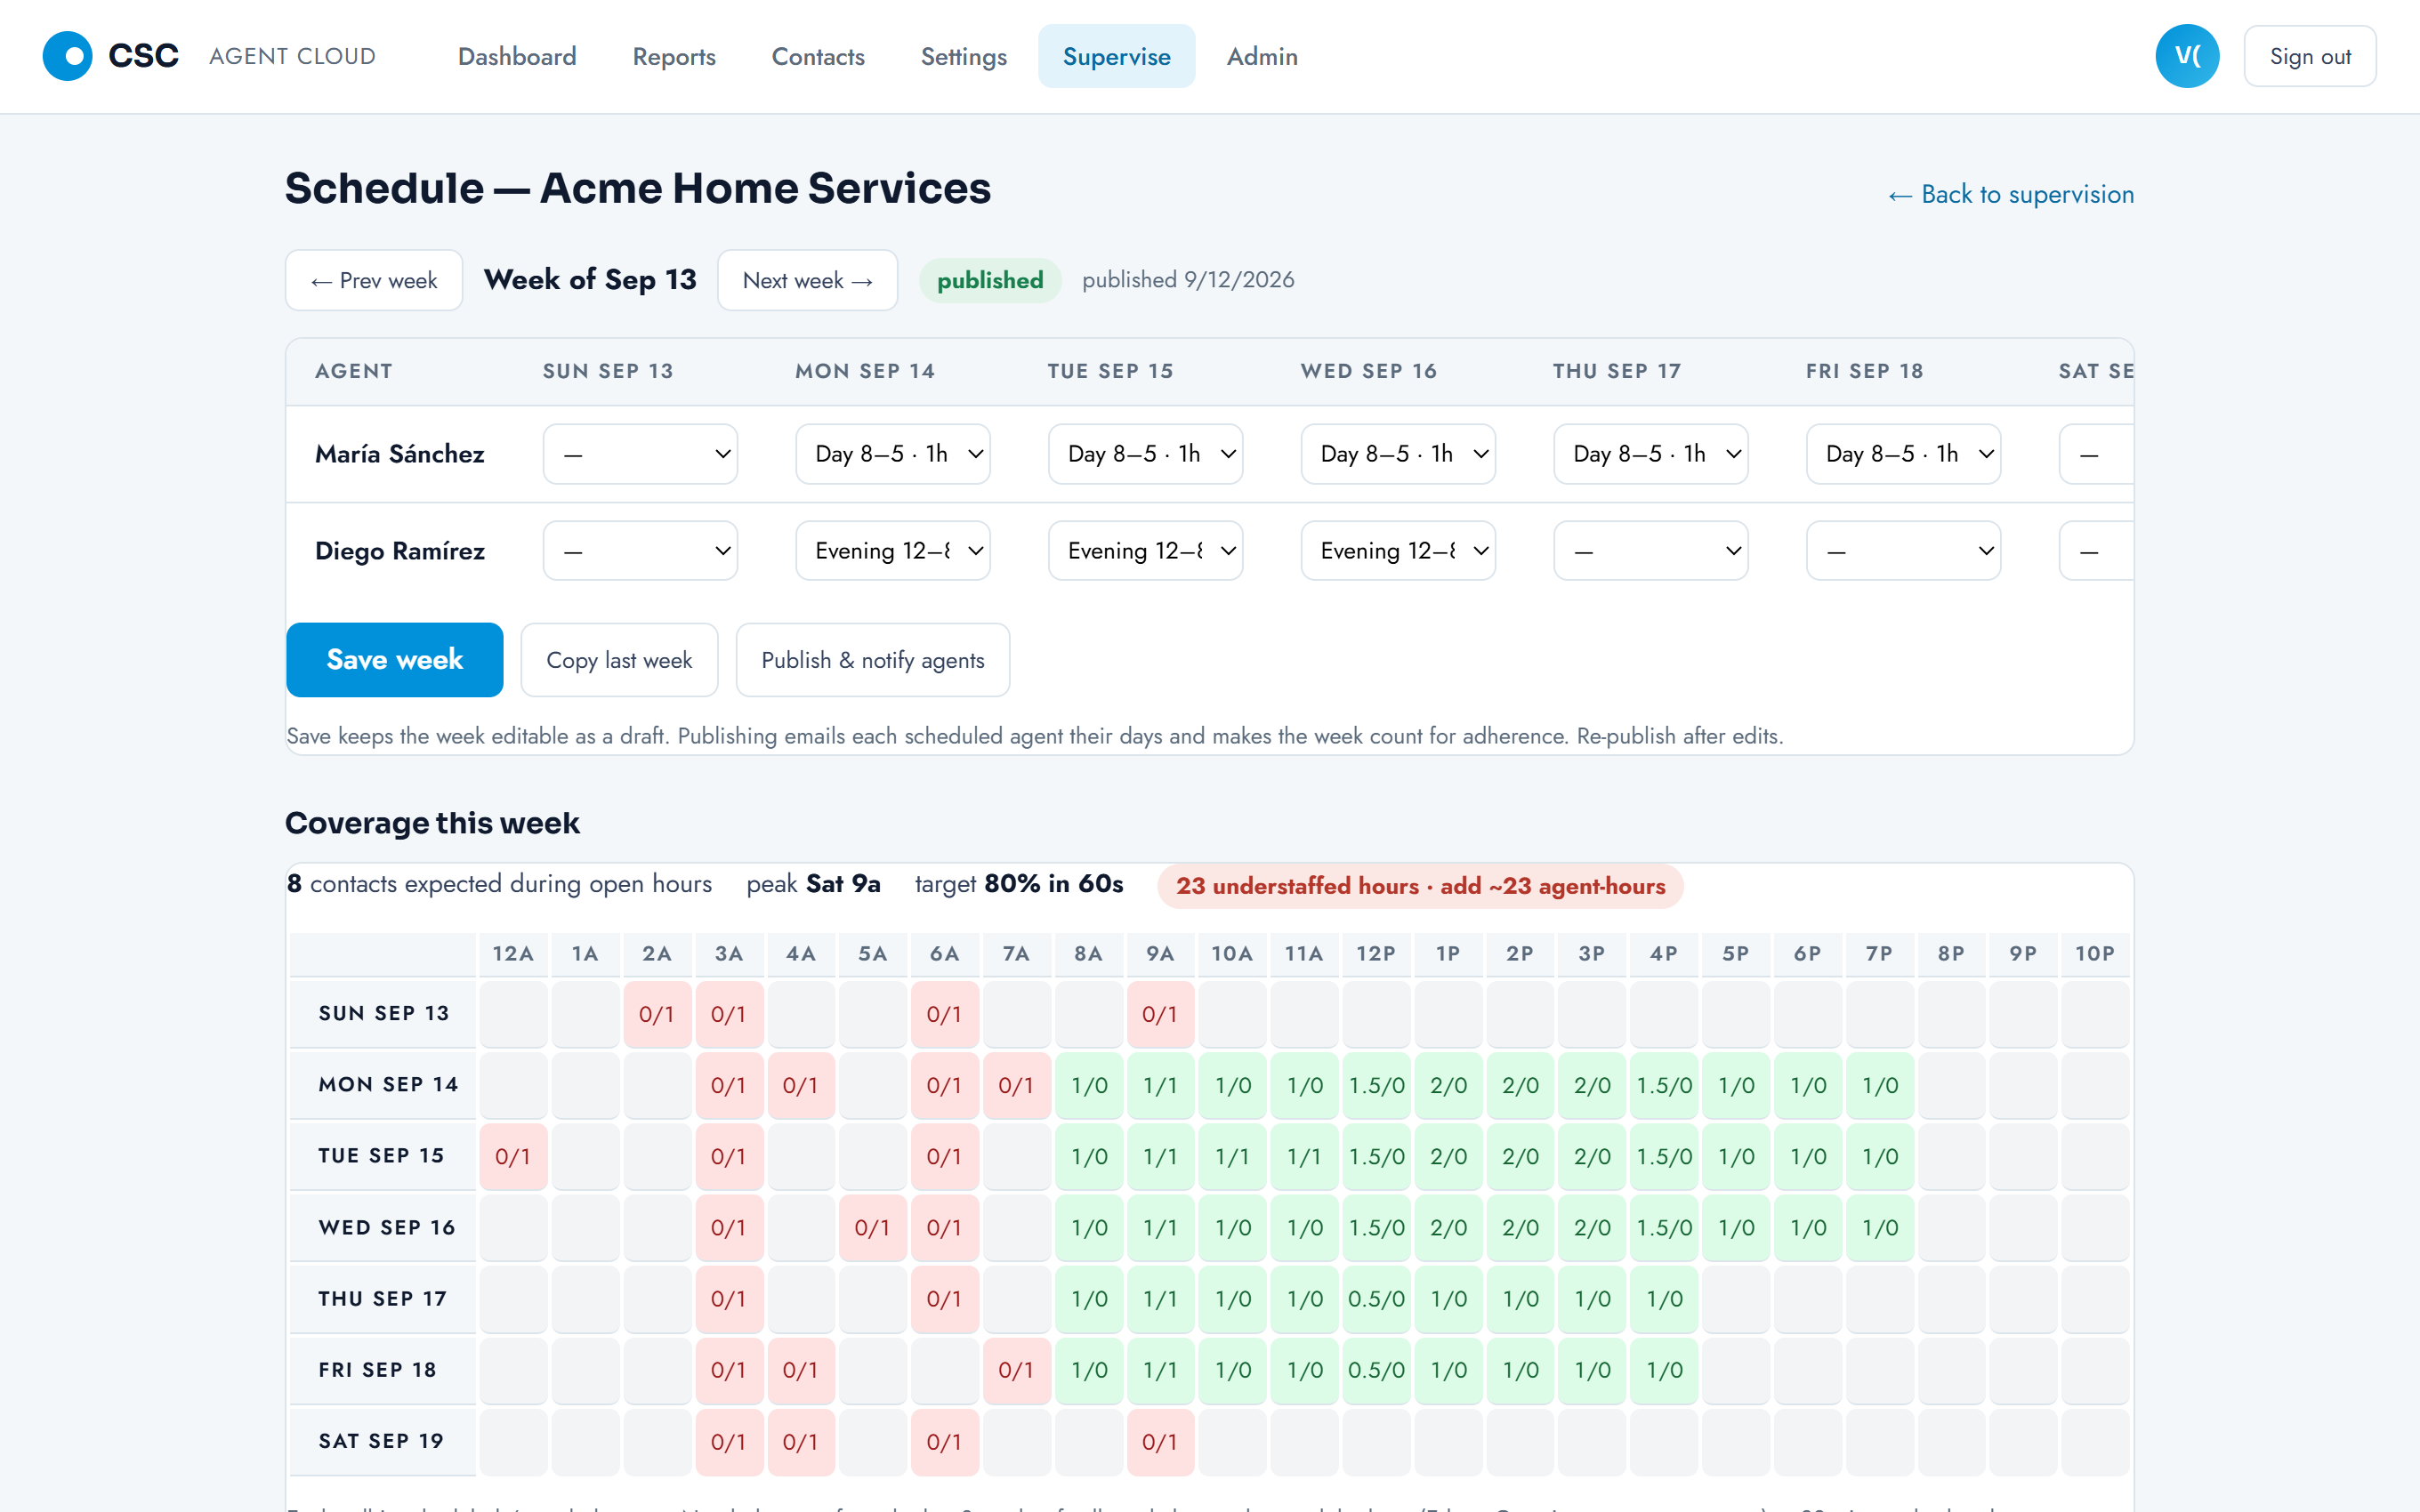
Task: Change Diego Ramírez's Mon Sep 14 Evening shift
Action: (893, 551)
